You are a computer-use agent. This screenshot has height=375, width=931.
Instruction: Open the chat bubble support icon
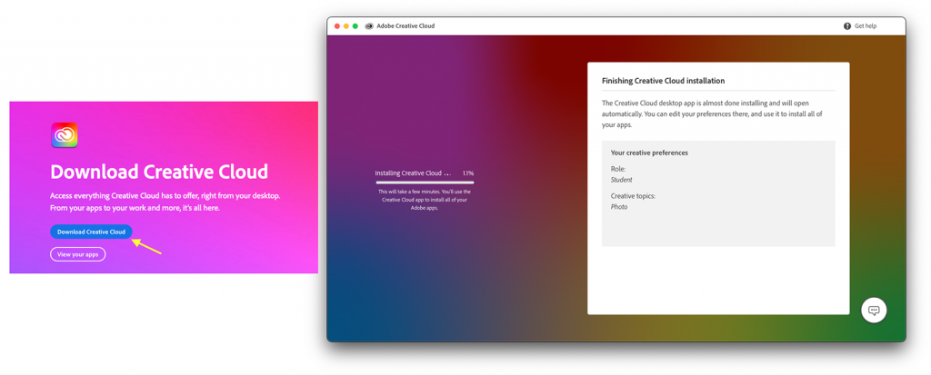(x=874, y=311)
